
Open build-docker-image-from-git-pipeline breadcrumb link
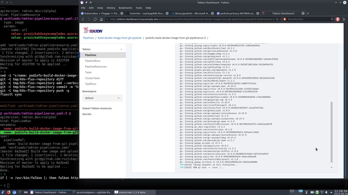click(120, 38)
